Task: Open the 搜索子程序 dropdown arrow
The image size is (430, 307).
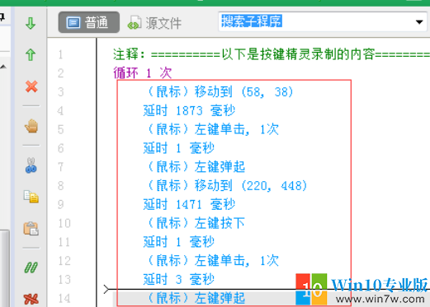Action: pyautogui.click(x=419, y=22)
